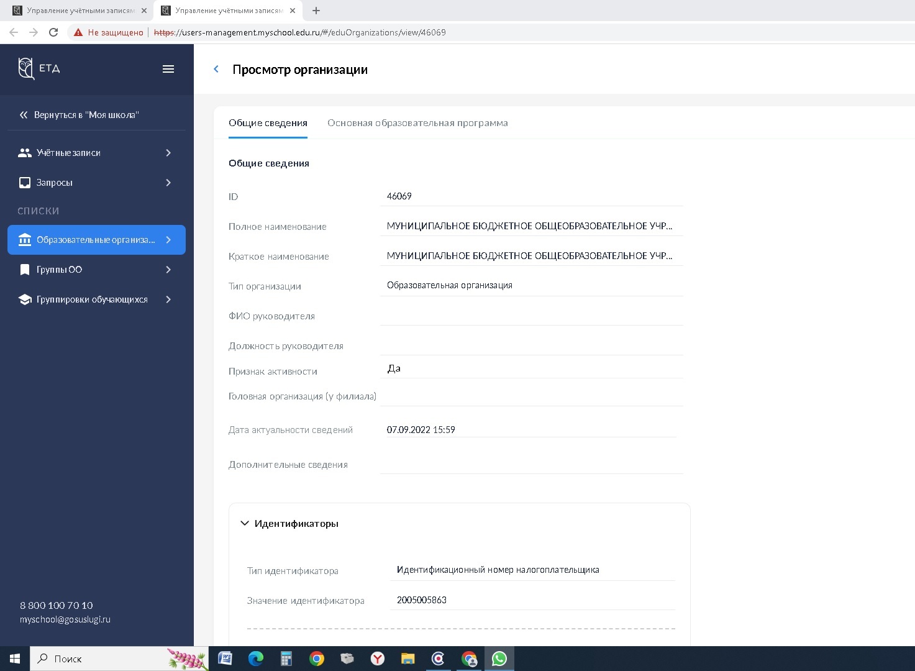The image size is (915, 671).
Task: Expand Группировки обучающихся in sidebar
Action: tap(96, 299)
